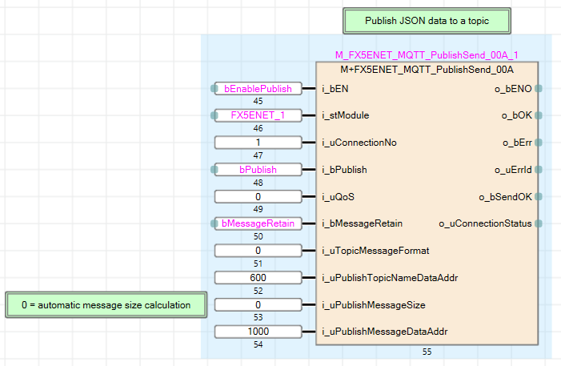Click the i_uConnectionNo constant value 1

(258, 143)
